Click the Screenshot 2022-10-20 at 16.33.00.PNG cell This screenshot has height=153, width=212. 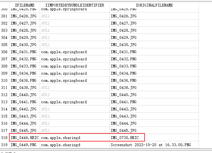coord(154,145)
